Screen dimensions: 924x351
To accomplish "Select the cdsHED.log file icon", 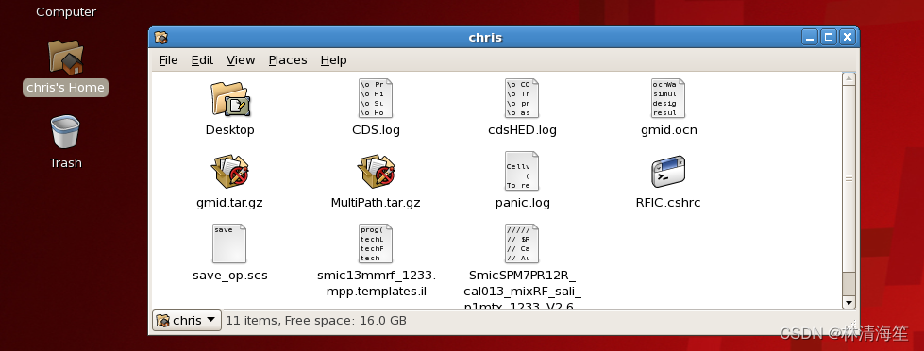I will click(522, 98).
